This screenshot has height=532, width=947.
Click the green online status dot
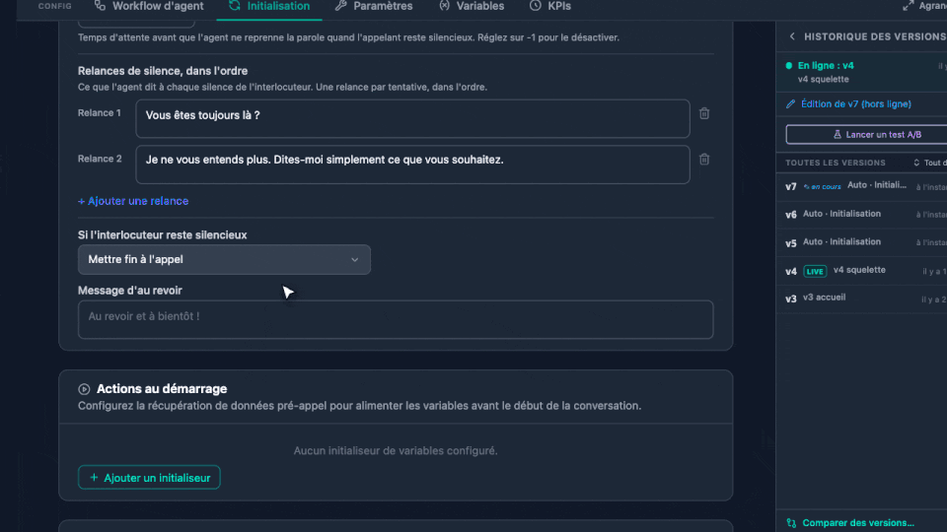click(789, 66)
